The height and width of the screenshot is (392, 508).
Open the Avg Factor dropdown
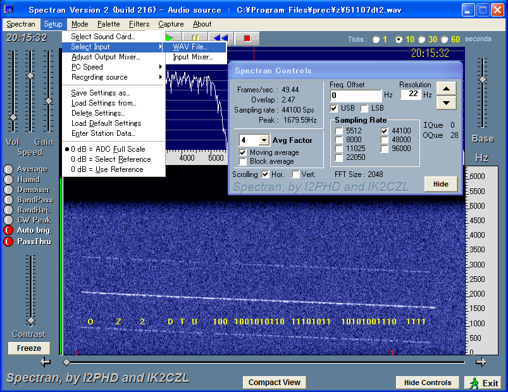pos(264,140)
